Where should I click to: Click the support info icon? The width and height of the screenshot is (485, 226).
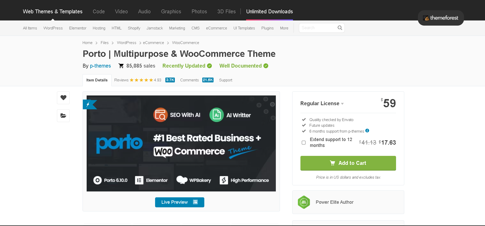point(367,131)
